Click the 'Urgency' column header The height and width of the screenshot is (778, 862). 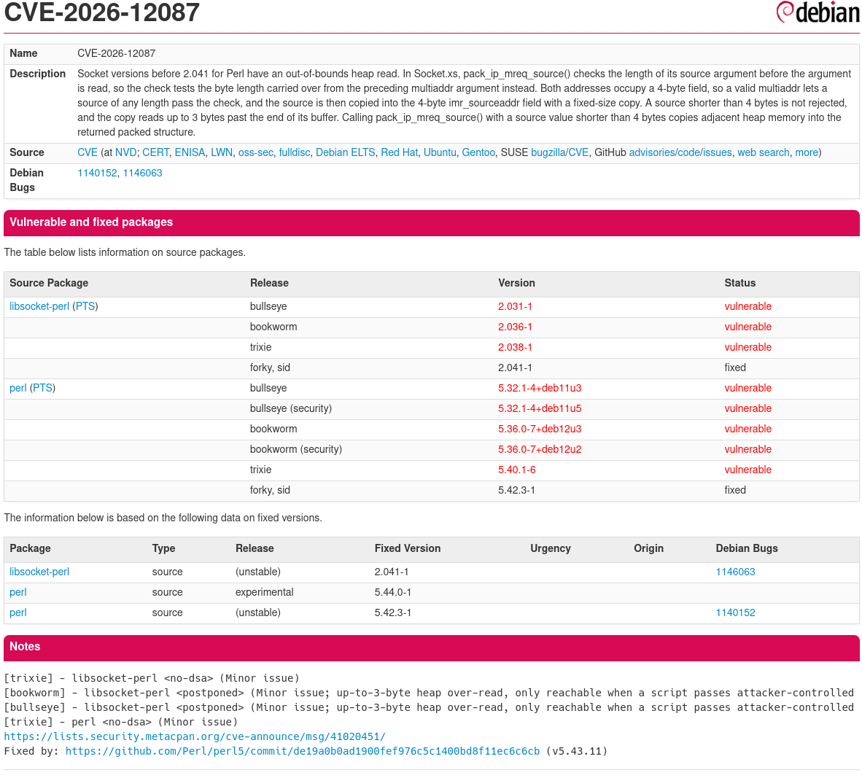click(551, 548)
